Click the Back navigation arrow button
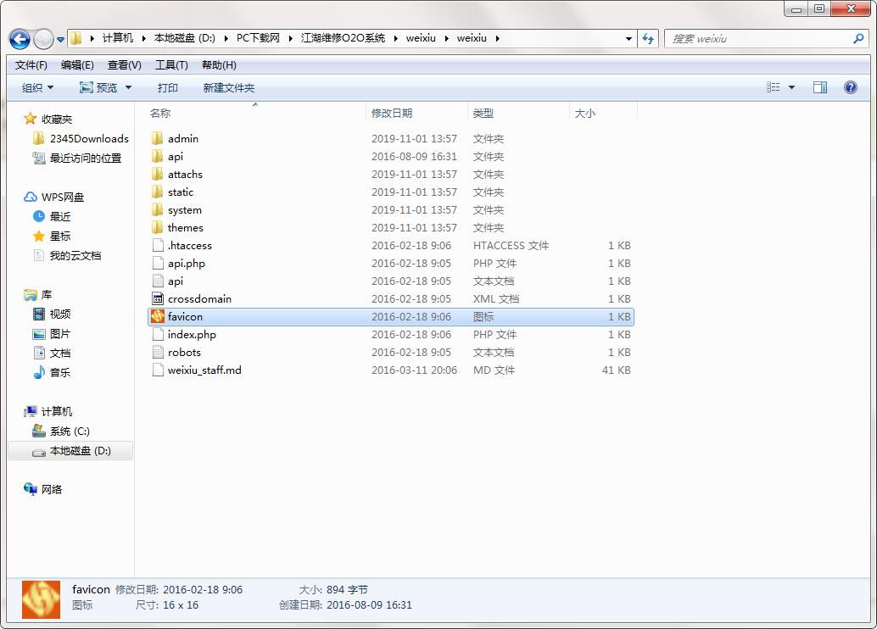The height and width of the screenshot is (629, 877). [x=20, y=39]
